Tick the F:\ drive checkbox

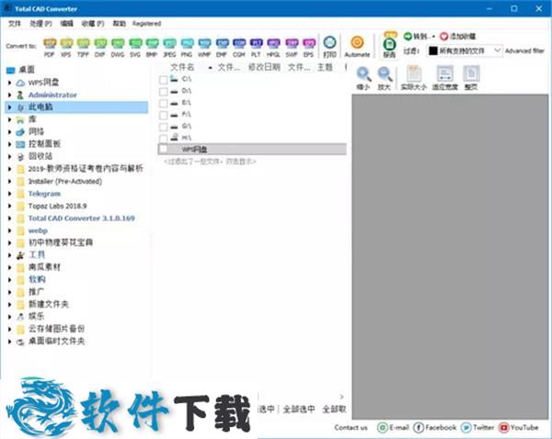tap(163, 116)
